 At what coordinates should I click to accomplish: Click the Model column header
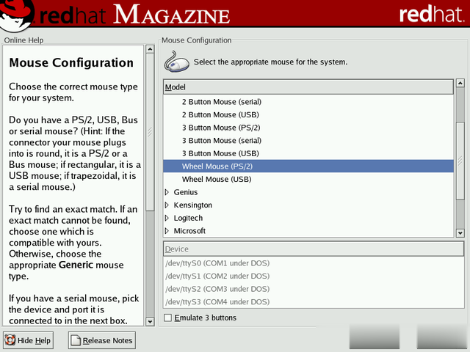coord(308,87)
